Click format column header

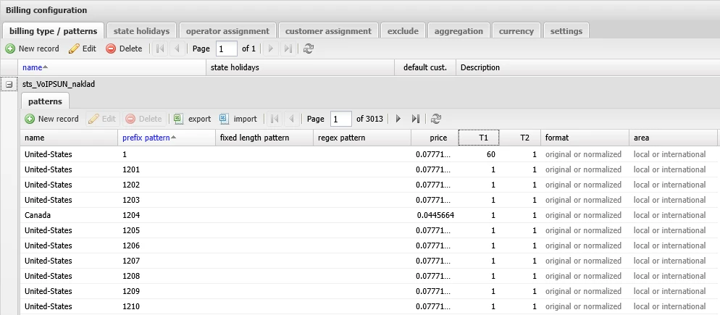(585, 138)
